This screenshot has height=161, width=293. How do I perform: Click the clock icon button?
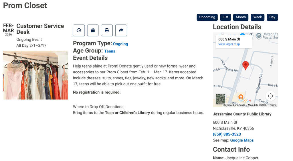[79, 30]
